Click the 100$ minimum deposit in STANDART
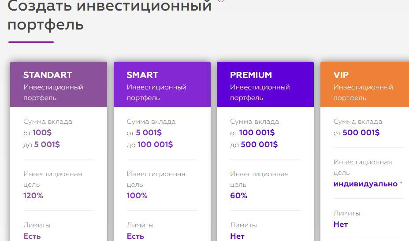 coord(42,133)
